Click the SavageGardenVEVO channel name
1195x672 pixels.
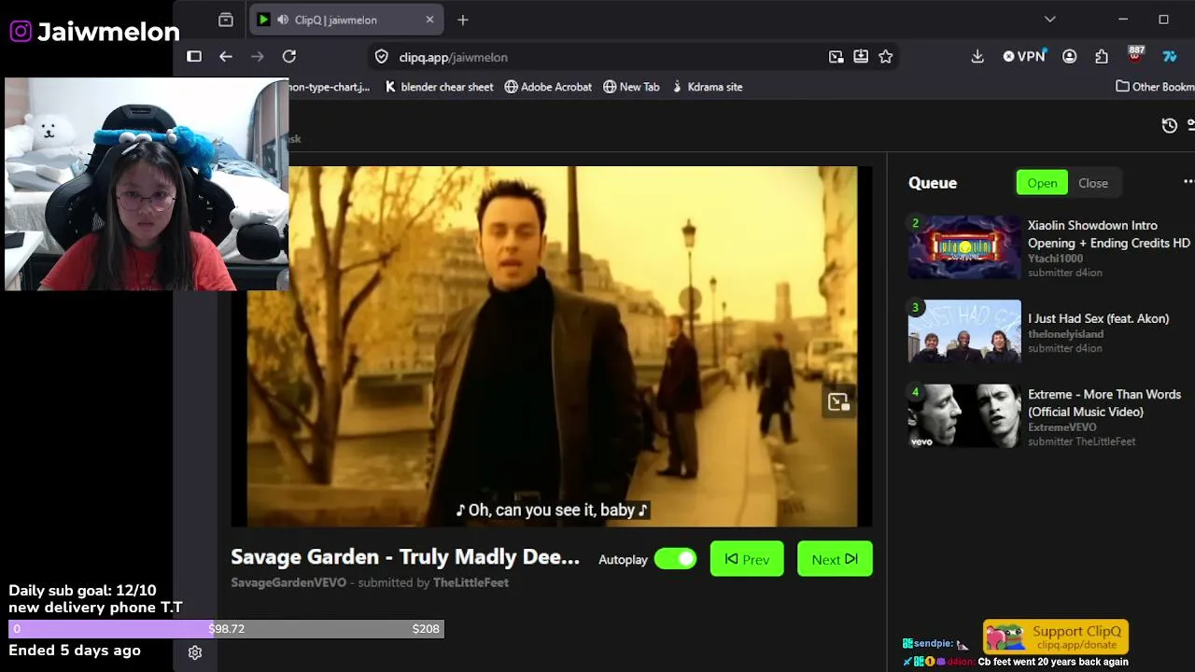[288, 582]
